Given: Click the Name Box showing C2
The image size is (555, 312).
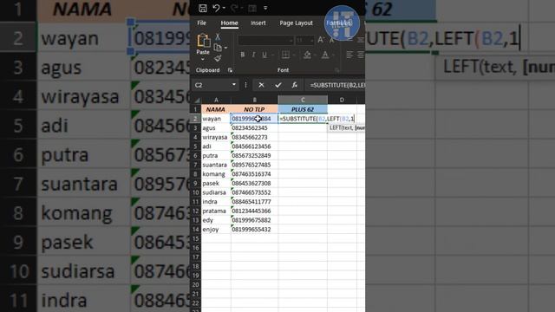Looking at the screenshot, I should click(x=212, y=85).
